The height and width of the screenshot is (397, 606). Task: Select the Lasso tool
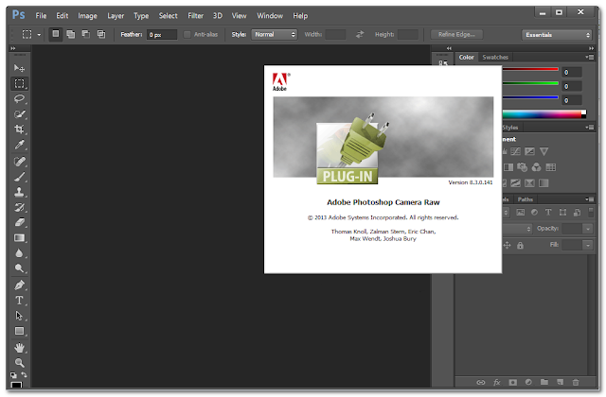pyautogui.click(x=19, y=98)
